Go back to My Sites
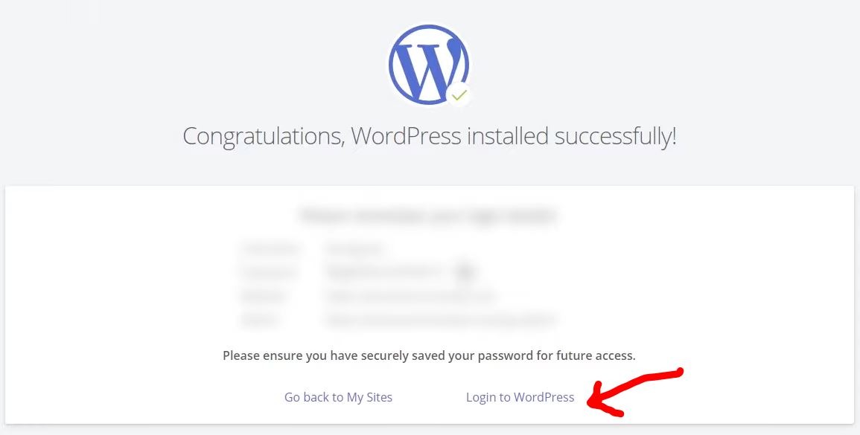This screenshot has width=860, height=435. (338, 396)
